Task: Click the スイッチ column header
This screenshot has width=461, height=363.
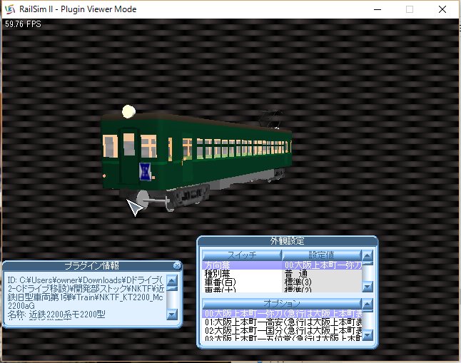Action: [242, 255]
